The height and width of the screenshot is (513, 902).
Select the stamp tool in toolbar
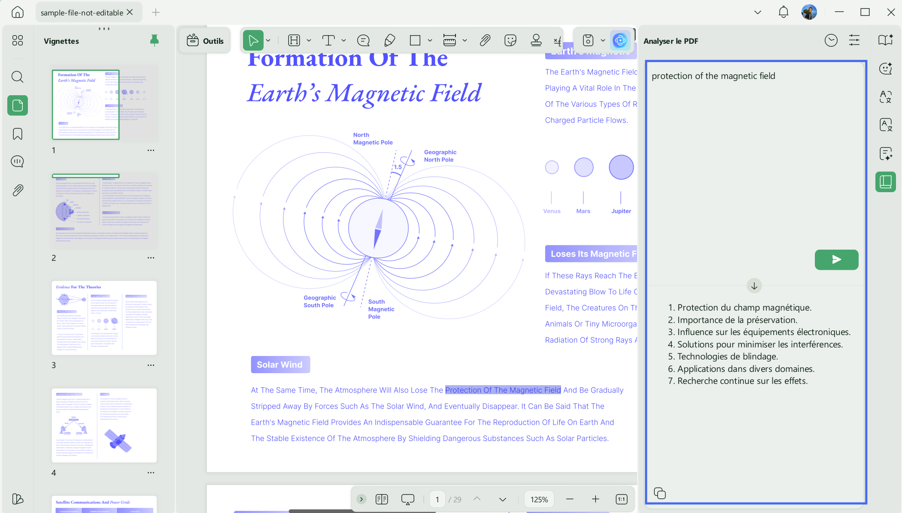536,40
